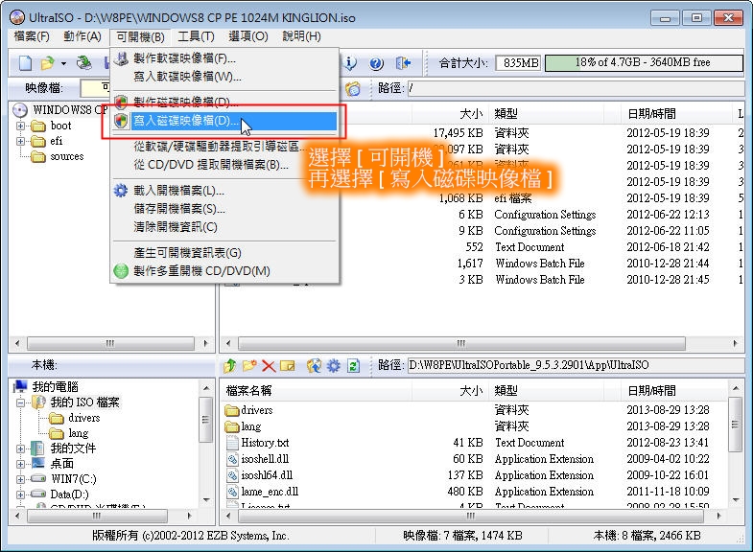Image resolution: width=753 pixels, height=552 pixels.
Task: Click the 可開機(B) menu title
Action: (x=140, y=37)
